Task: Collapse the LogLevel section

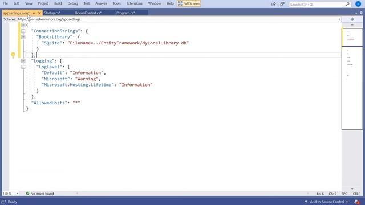Action: click(23, 67)
